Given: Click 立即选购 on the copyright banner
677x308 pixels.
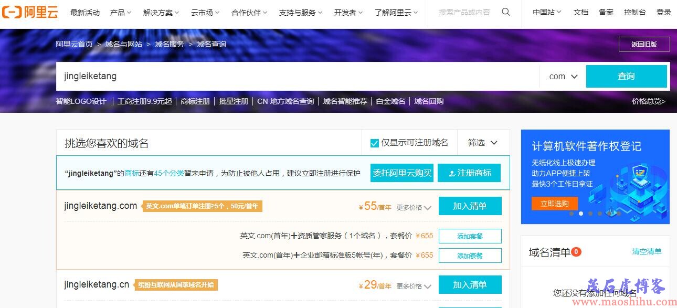Looking at the screenshot, I should [555, 203].
